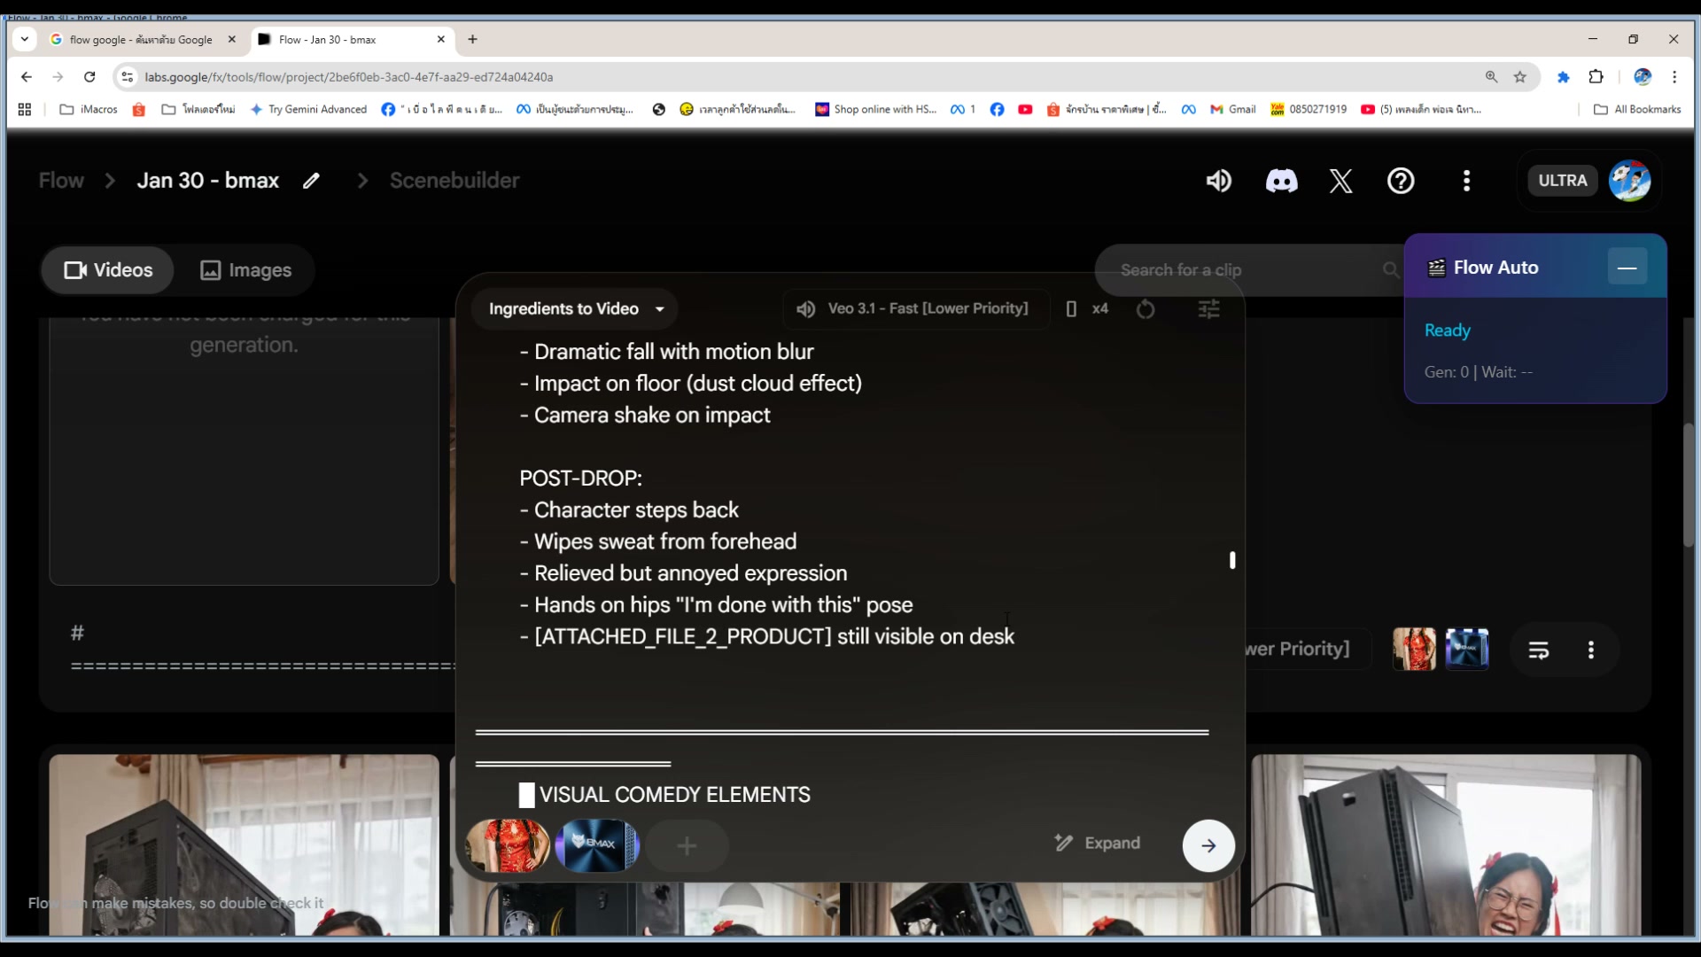This screenshot has height=957, width=1701.
Task: Open three-dot options on video card
Action: 1590,649
